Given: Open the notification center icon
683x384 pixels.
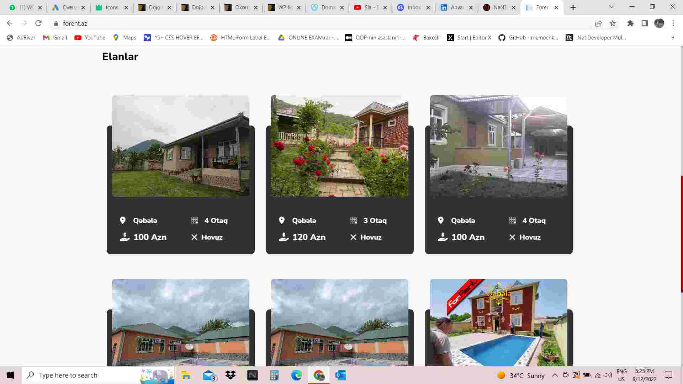Looking at the screenshot, I should (x=668, y=375).
